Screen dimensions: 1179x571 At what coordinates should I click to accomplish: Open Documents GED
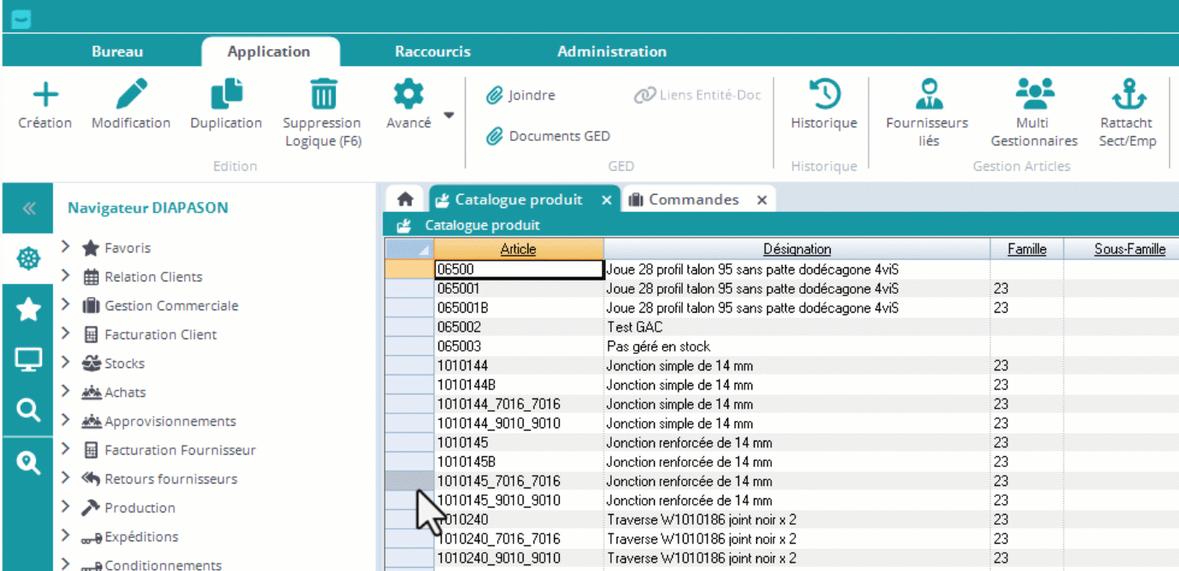pyautogui.click(x=549, y=136)
